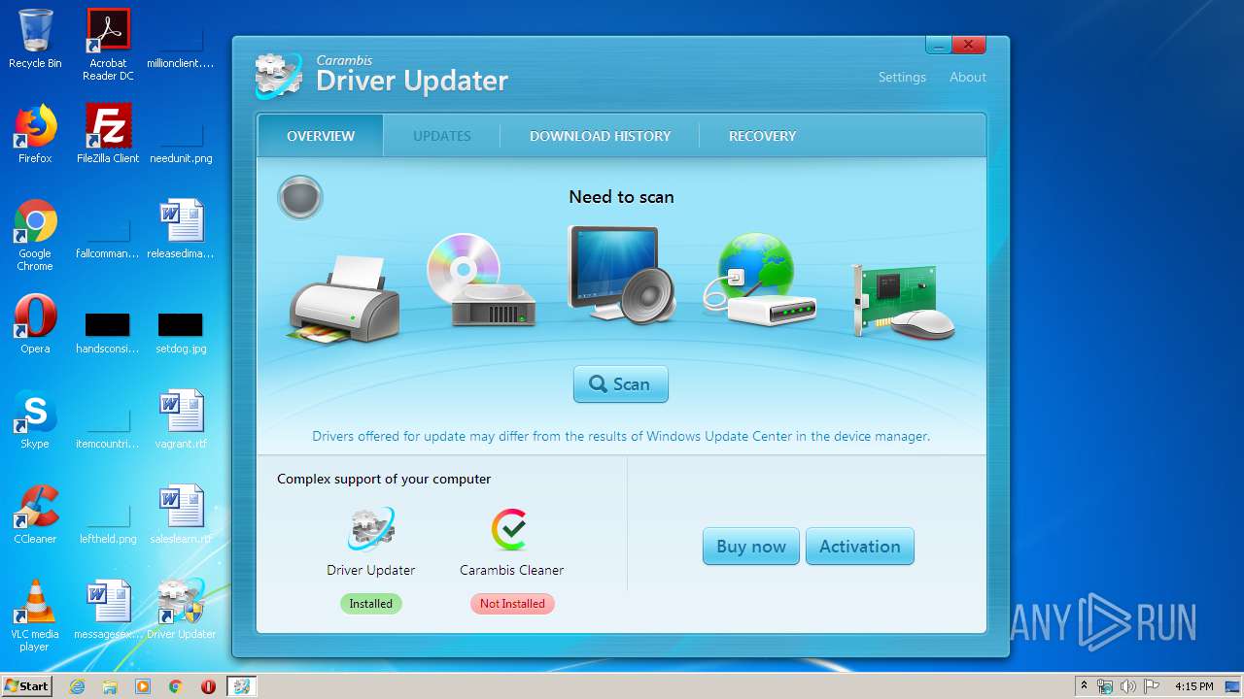Screen dimensions: 1244x699
Task: Click Windows Explorer taskbar icon
Action: click(x=110, y=686)
